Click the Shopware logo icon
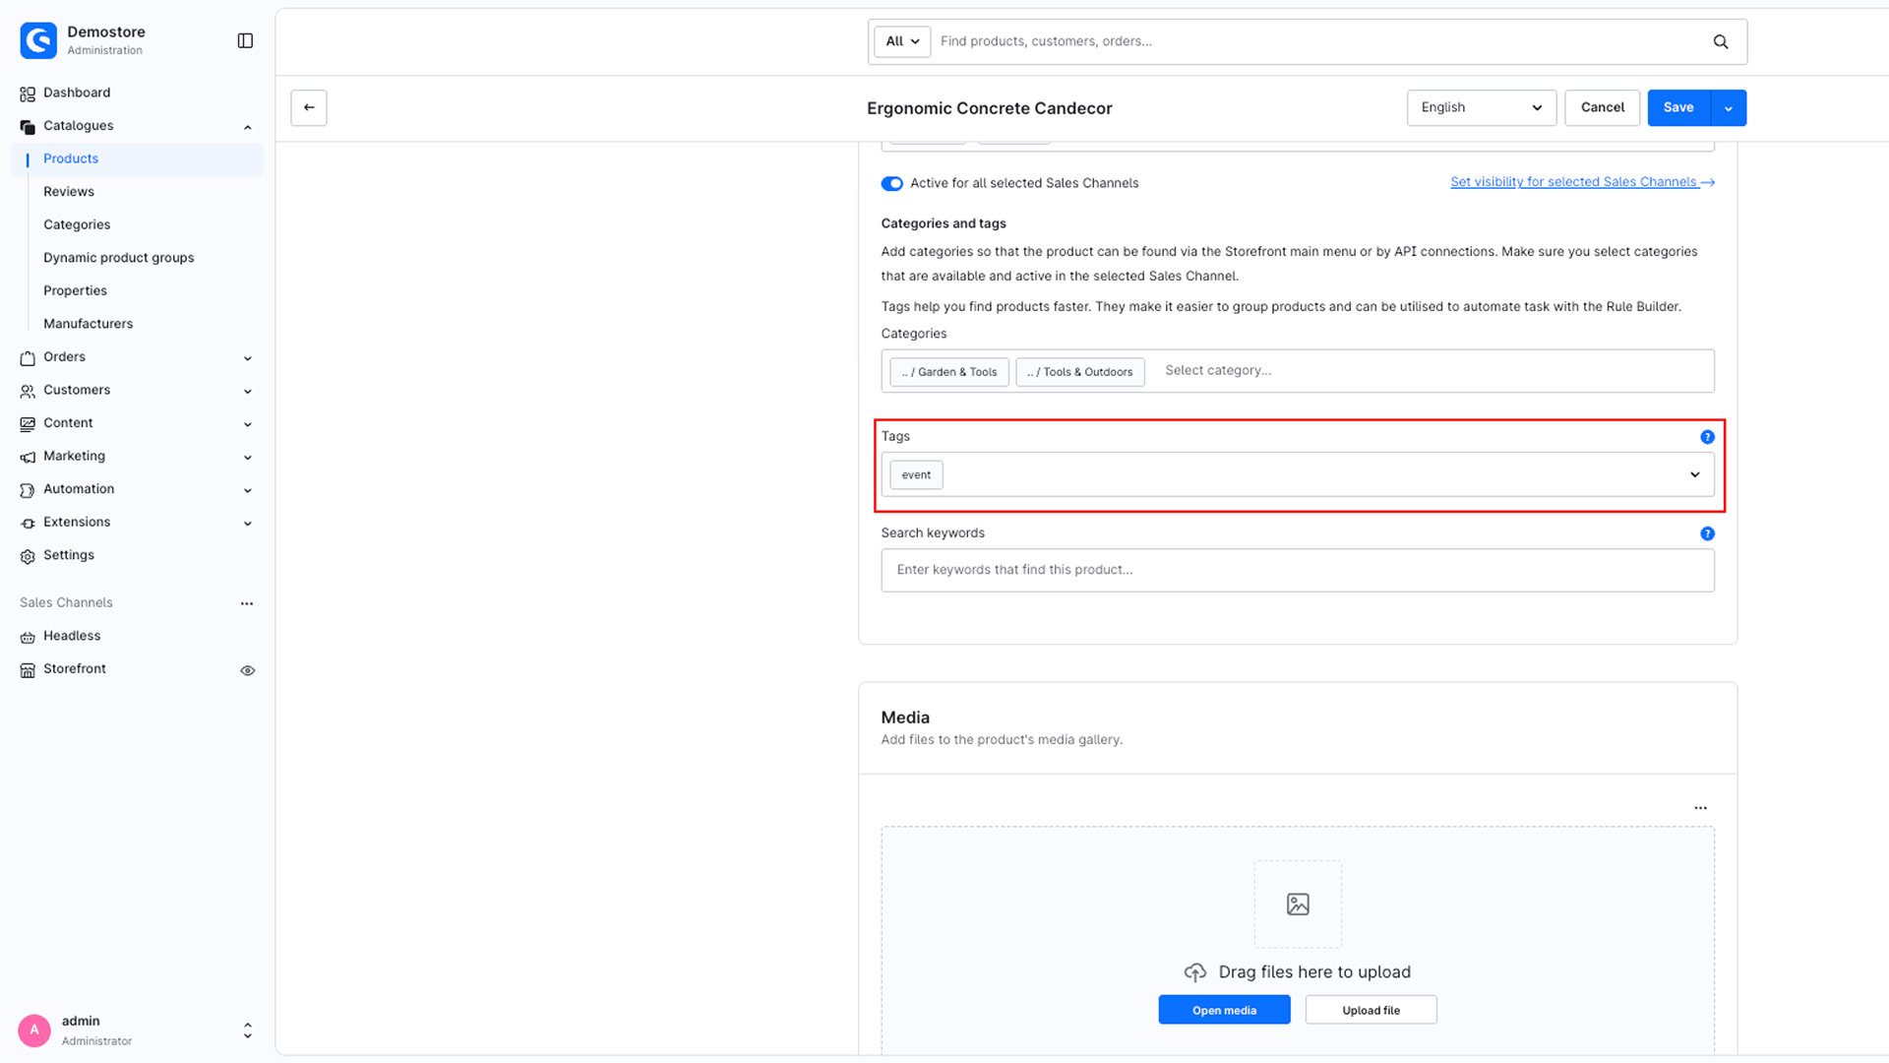The image size is (1889, 1063). (38, 40)
